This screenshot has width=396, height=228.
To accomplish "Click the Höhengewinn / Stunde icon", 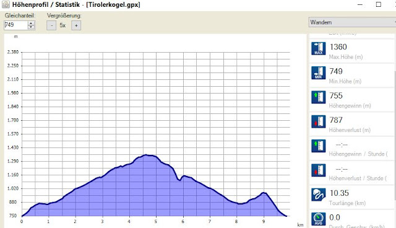I will [319, 146].
